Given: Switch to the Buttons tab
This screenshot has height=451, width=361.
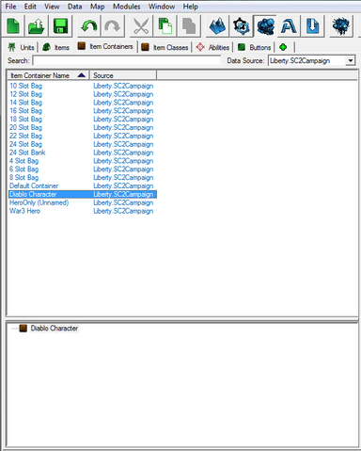Looking at the screenshot, I should point(255,47).
